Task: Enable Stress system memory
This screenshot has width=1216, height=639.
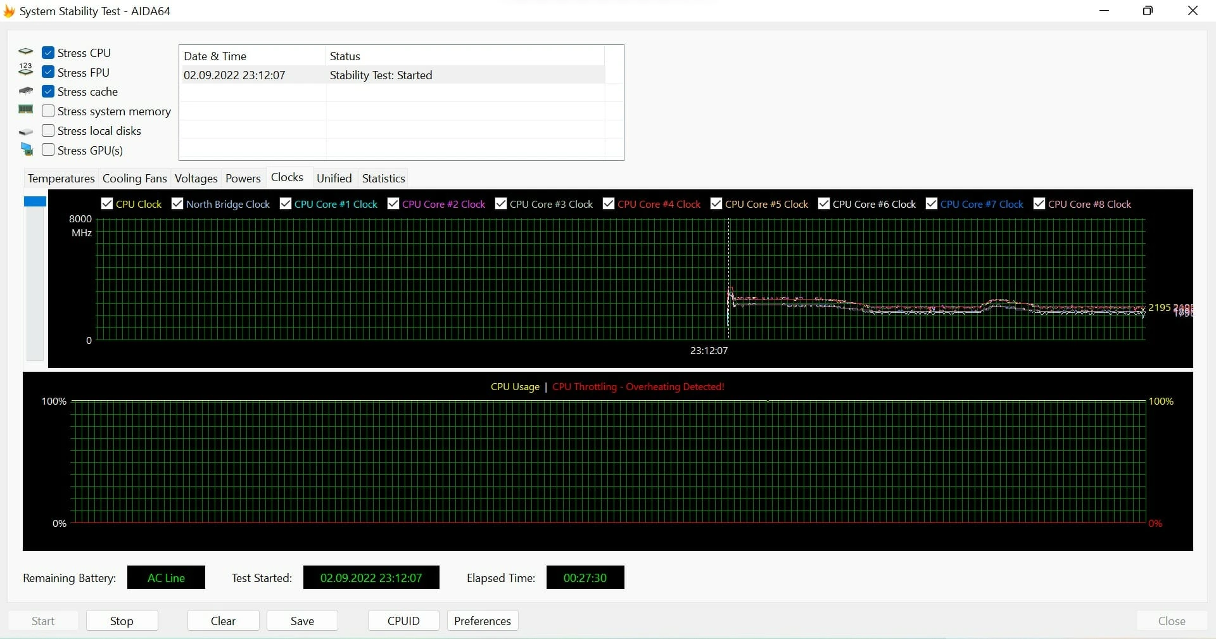Action: [x=48, y=111]
